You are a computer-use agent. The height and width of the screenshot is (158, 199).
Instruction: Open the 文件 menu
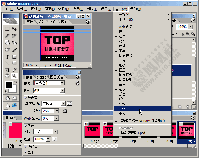[8, 9]
